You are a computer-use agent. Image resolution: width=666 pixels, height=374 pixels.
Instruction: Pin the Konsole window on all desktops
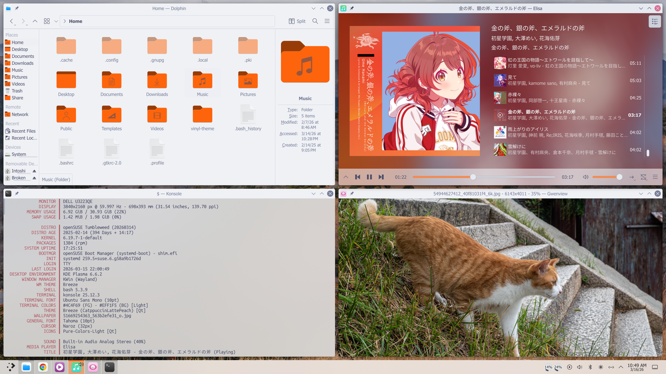pyautogui.click(x=17, y=193)
